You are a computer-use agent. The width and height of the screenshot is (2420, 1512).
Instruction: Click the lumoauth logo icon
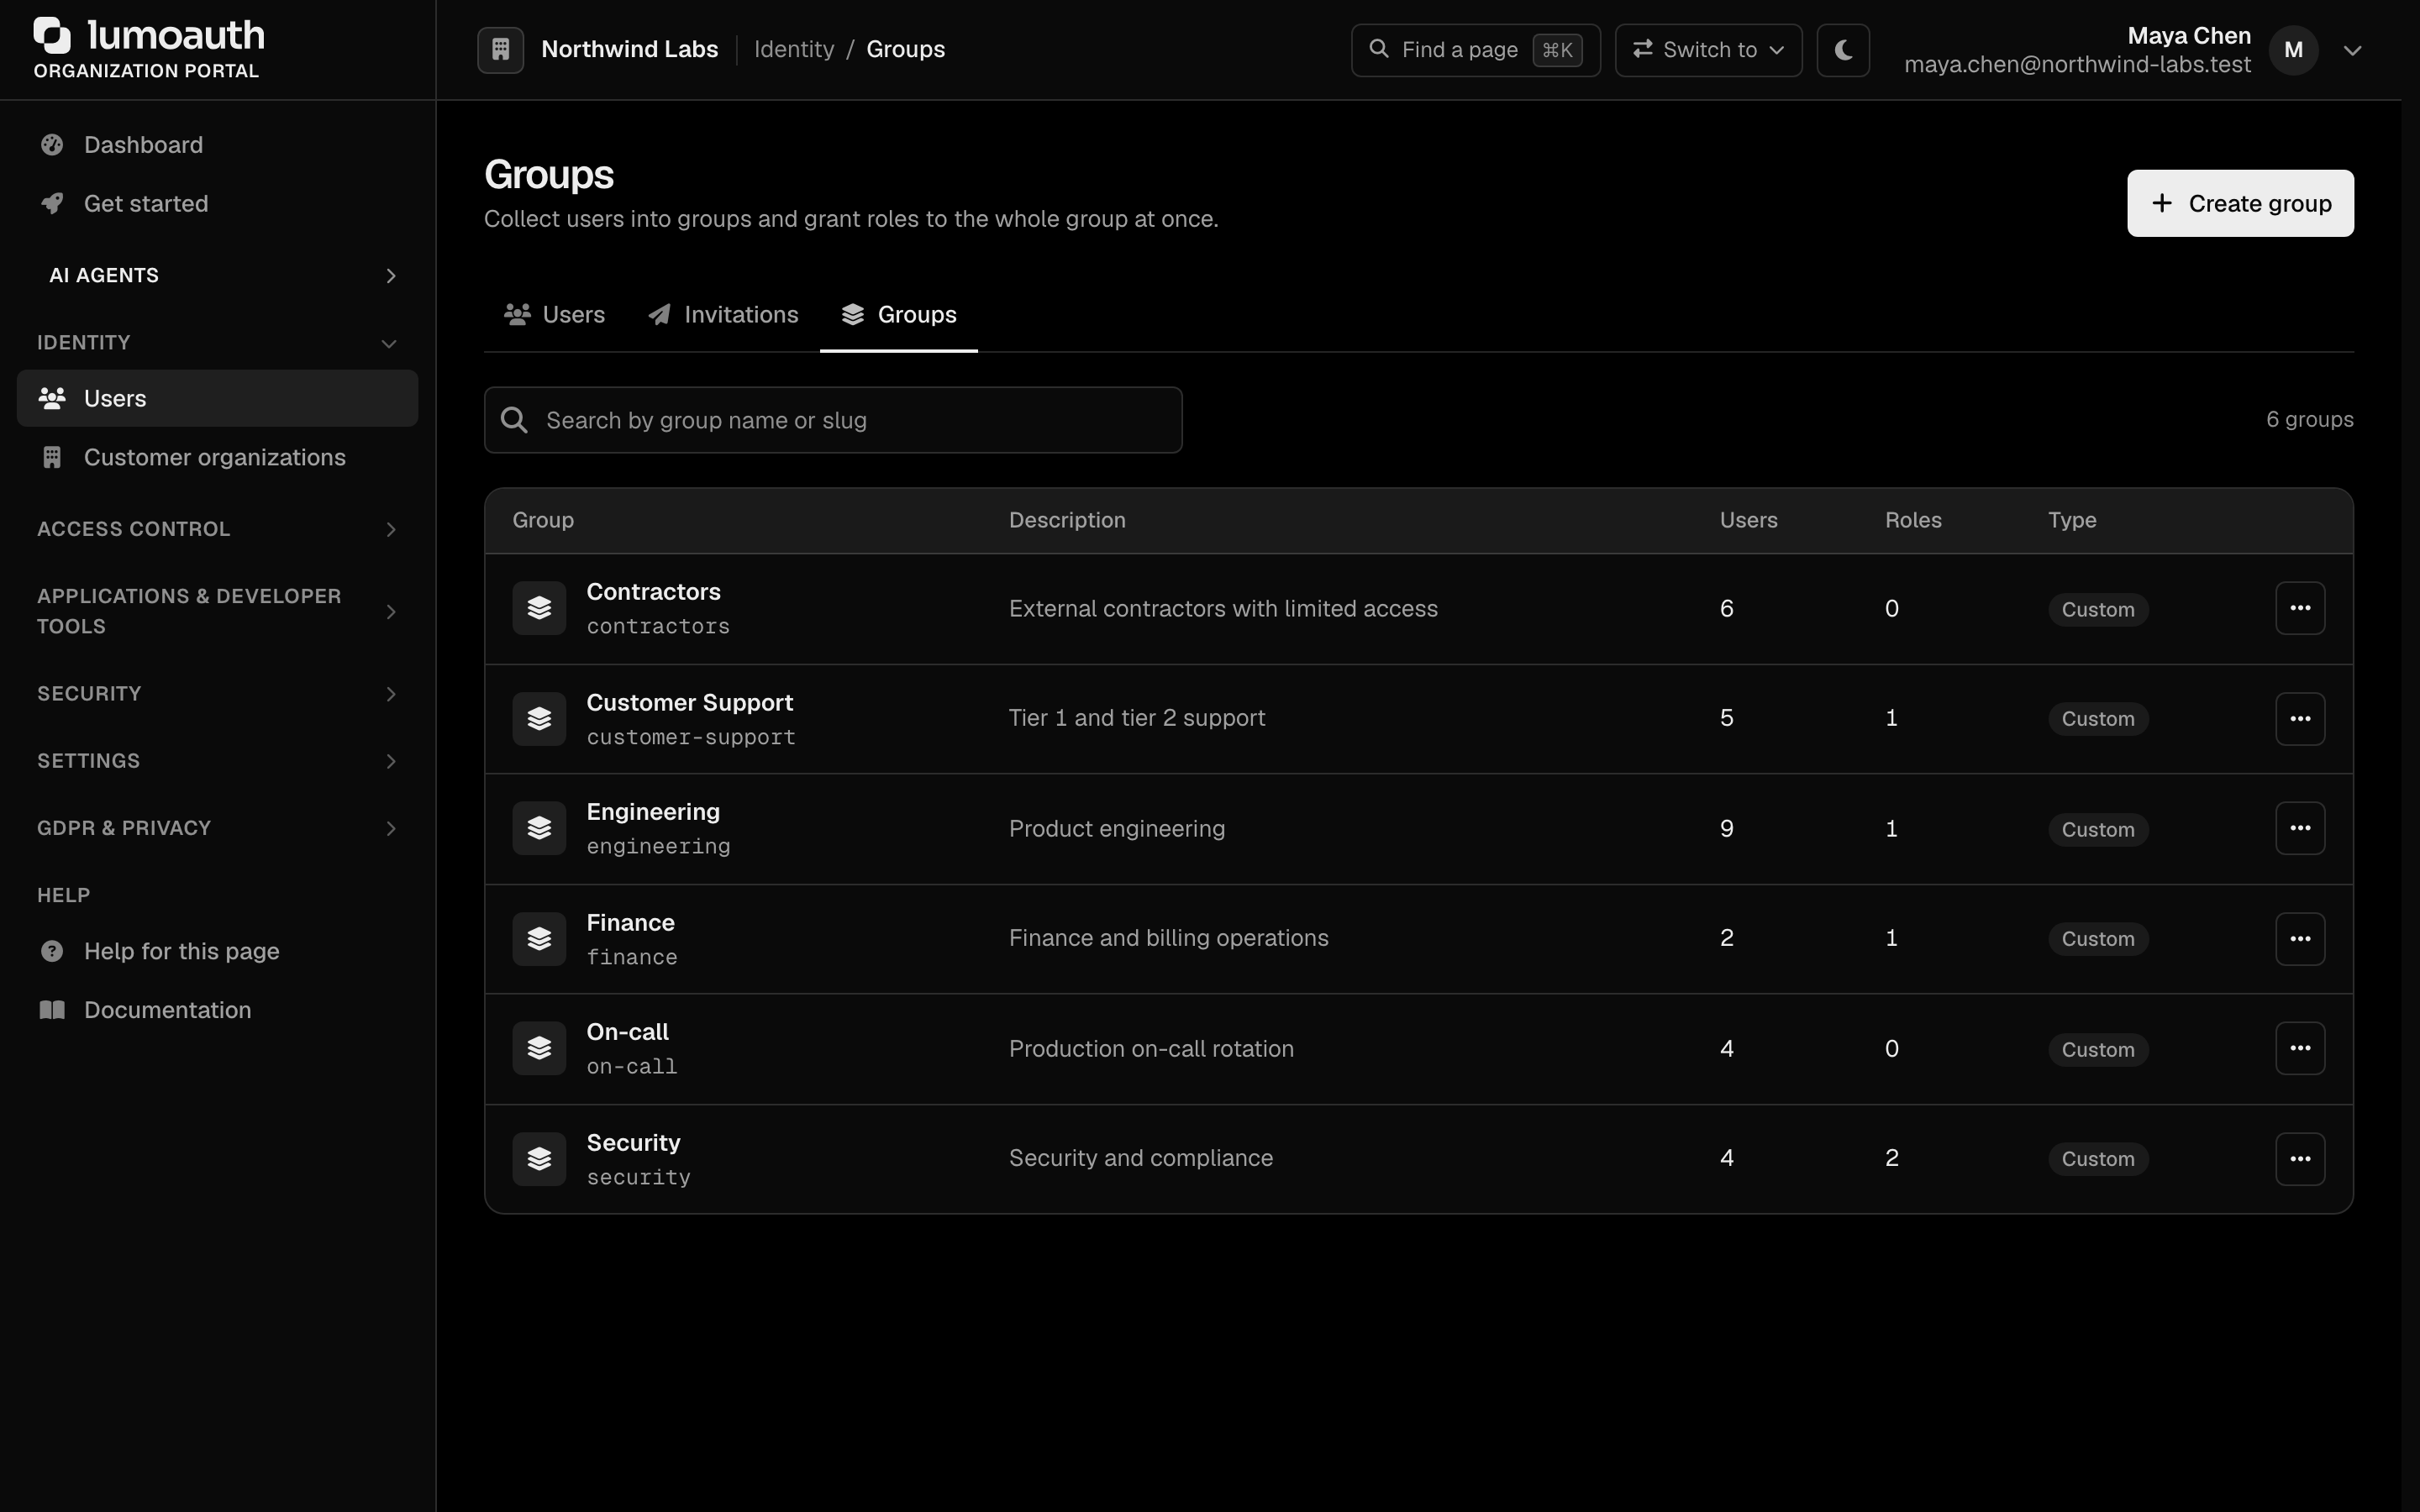click(x=53, y=36)
